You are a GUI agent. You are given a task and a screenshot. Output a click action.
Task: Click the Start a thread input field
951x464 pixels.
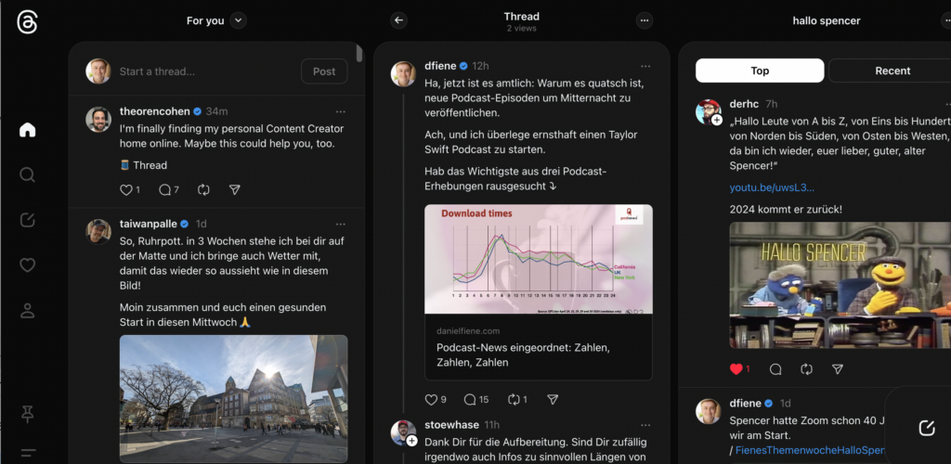pos(206,71)
